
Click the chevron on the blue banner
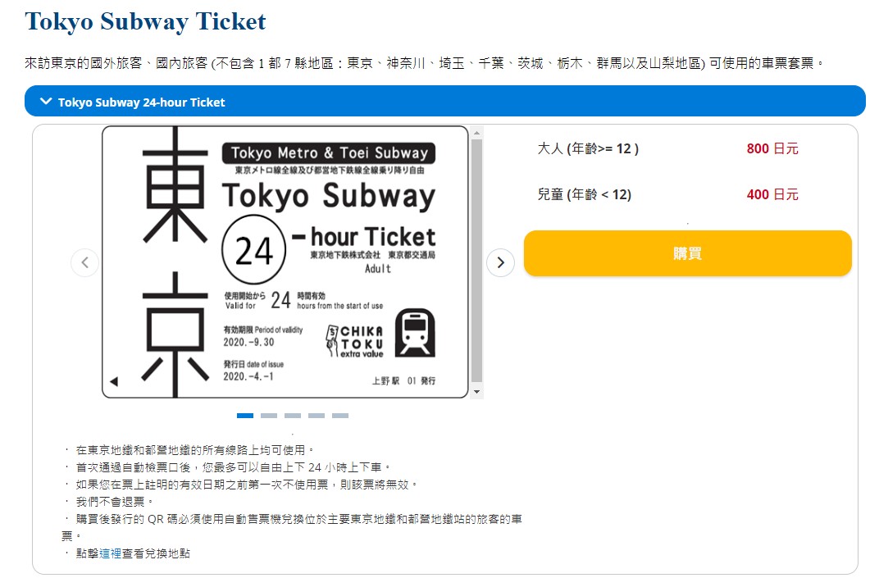(45, 101)
